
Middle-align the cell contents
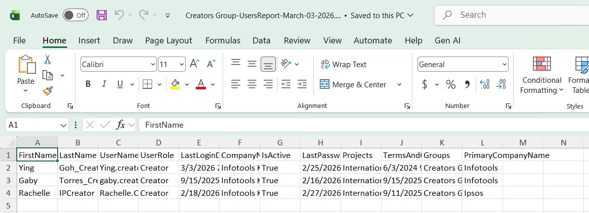click(251, 64)
